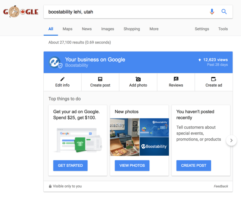Click the New photos card title
The height and width of the screenshot is (197, 241).
pyautogui.click(x=126, y=112)
